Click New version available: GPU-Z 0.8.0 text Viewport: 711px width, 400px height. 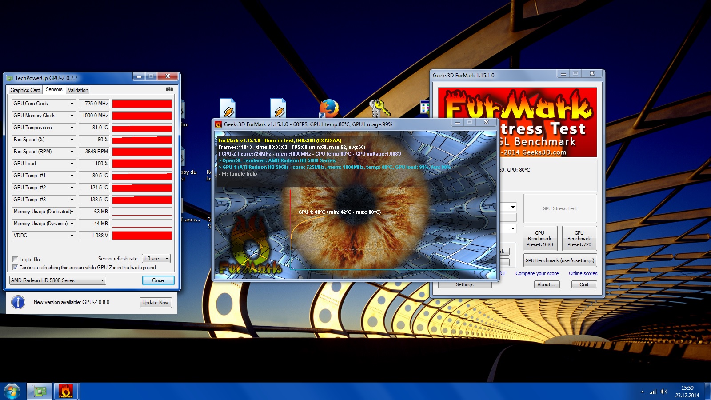point(72,302)
